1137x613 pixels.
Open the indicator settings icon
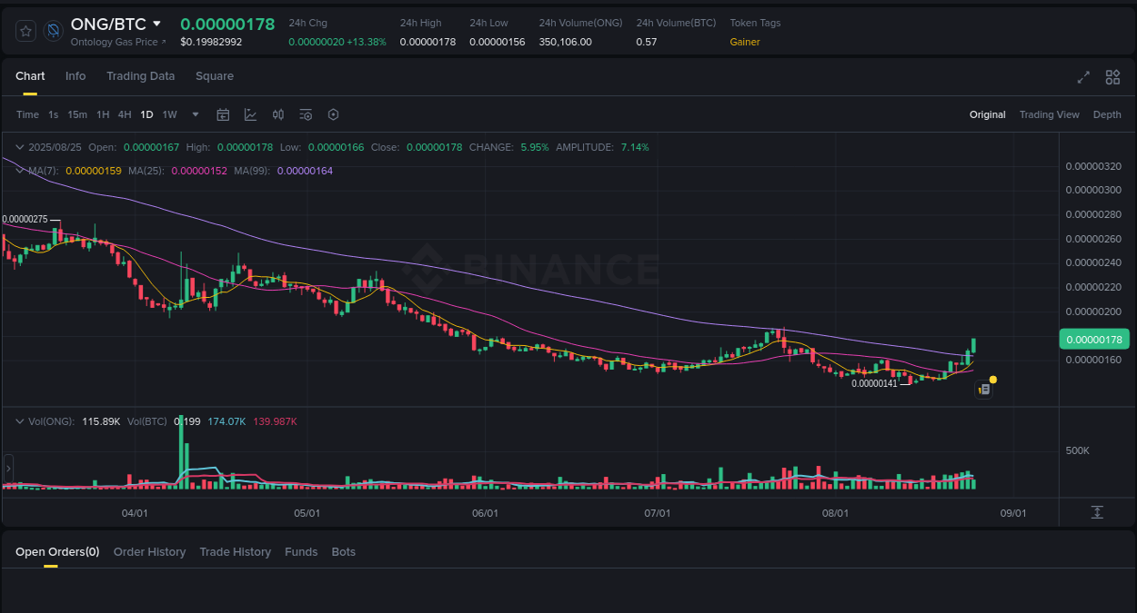coord(306,114)
